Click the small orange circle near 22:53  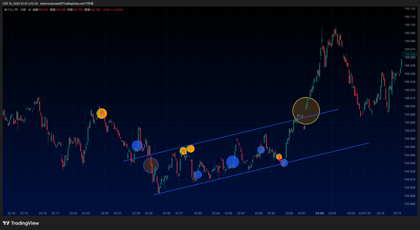point(279,157)
